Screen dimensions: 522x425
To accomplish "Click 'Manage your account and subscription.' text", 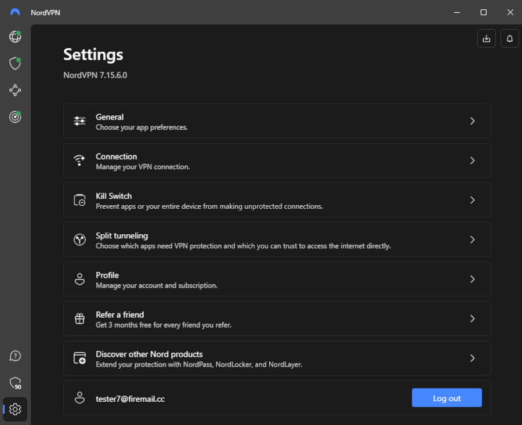I will [x=157, y=285].
